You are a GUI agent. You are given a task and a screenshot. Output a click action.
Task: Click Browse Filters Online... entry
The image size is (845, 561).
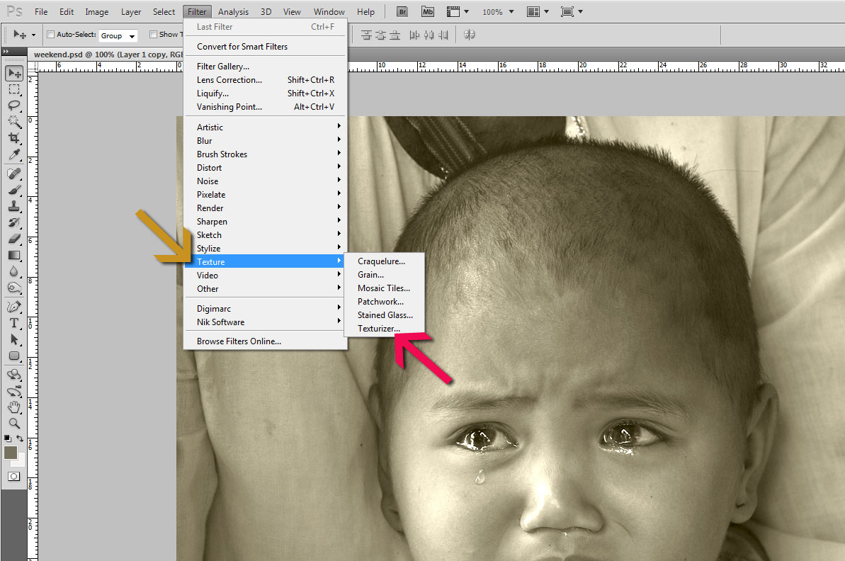pyautogui.click(x=239, y=341)
